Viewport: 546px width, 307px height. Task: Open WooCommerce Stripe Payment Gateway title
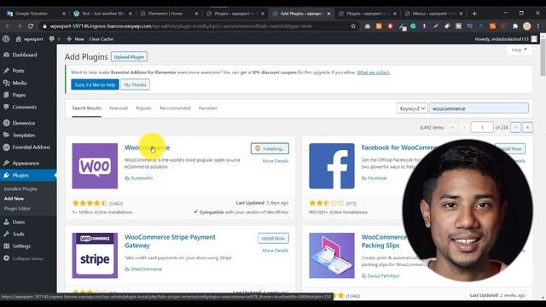pyautogui.click(x=170, y=241)
